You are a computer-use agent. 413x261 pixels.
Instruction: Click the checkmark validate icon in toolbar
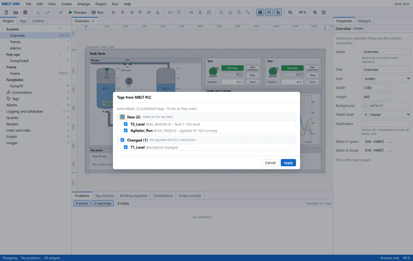[61, 13]
